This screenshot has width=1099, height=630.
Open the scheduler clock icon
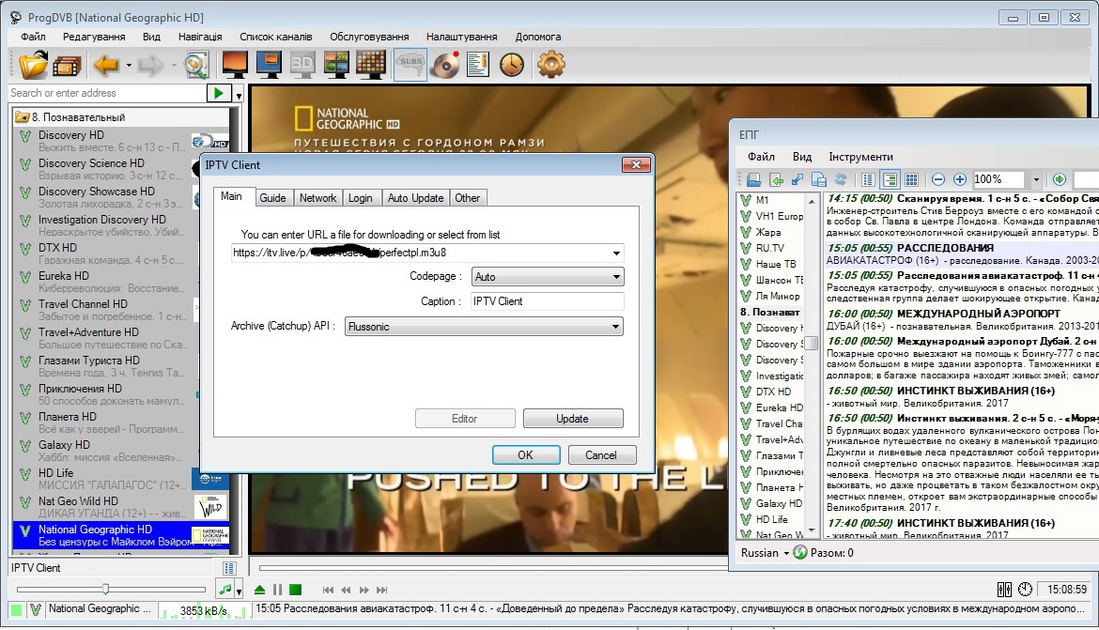(x=512, y=65)
